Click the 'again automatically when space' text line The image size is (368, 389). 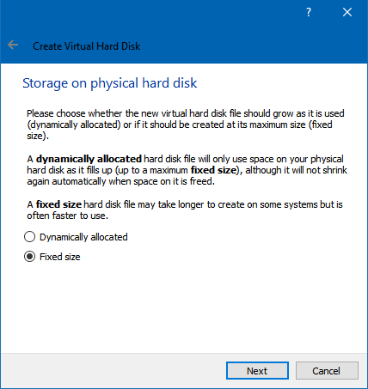click(120, 181)
